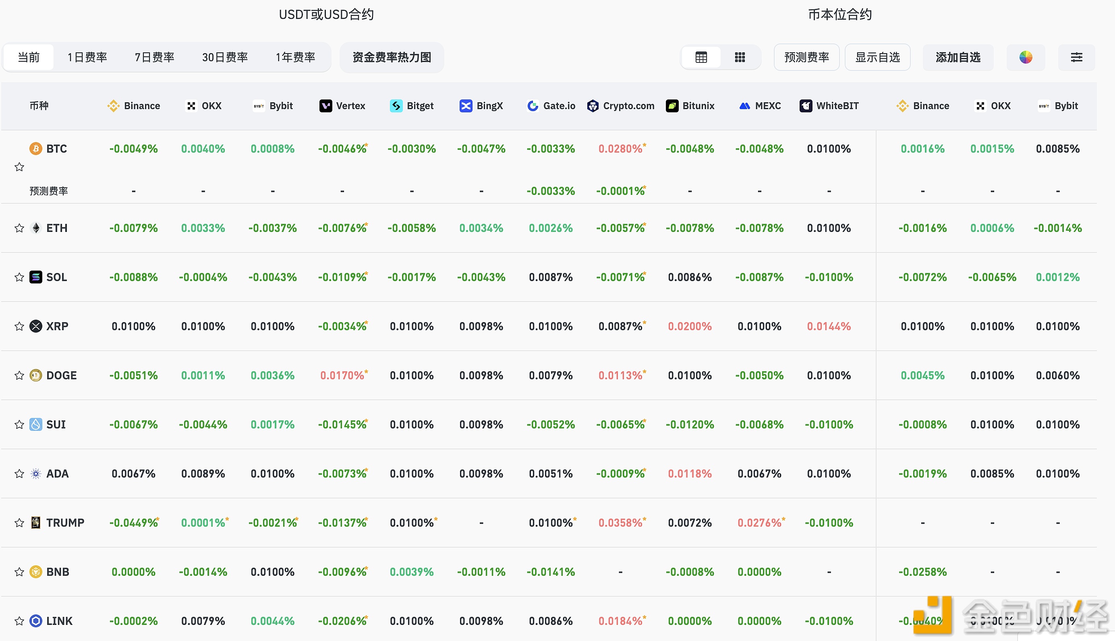The height and width of the screenshot is (641, 1115).
Task: Open the 资金费率热力图 heatmap
Action: (x=391, y=57)
